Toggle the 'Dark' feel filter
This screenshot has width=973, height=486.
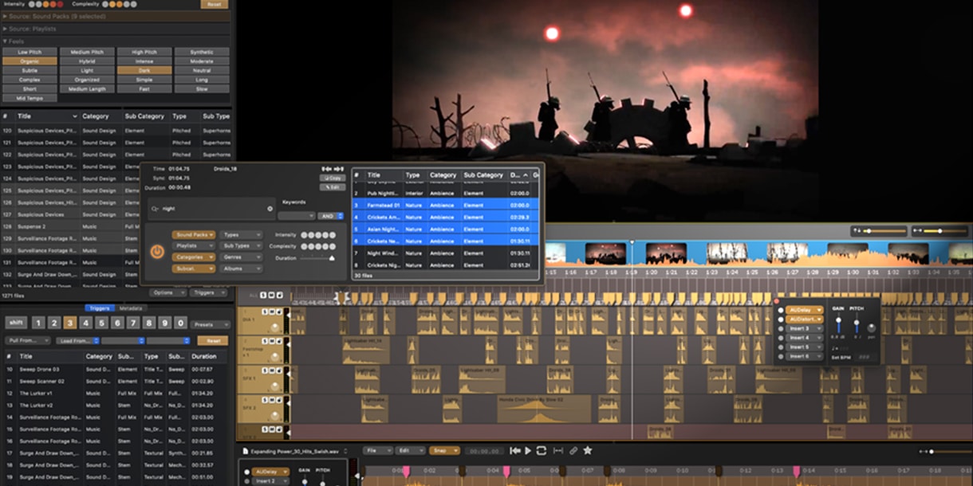144,70
